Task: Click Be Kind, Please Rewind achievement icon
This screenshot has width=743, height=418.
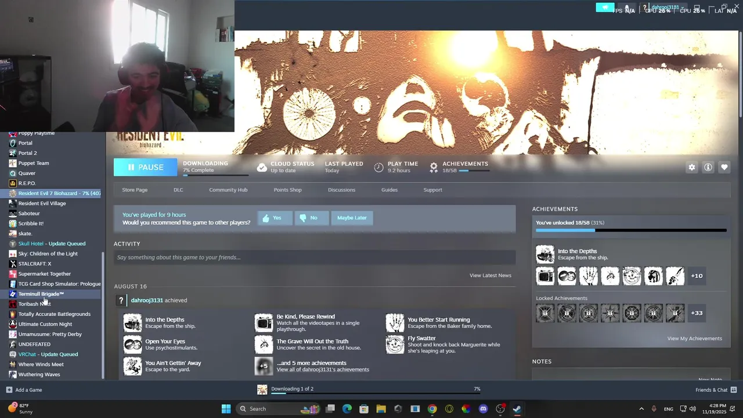Action: (264, 323)
